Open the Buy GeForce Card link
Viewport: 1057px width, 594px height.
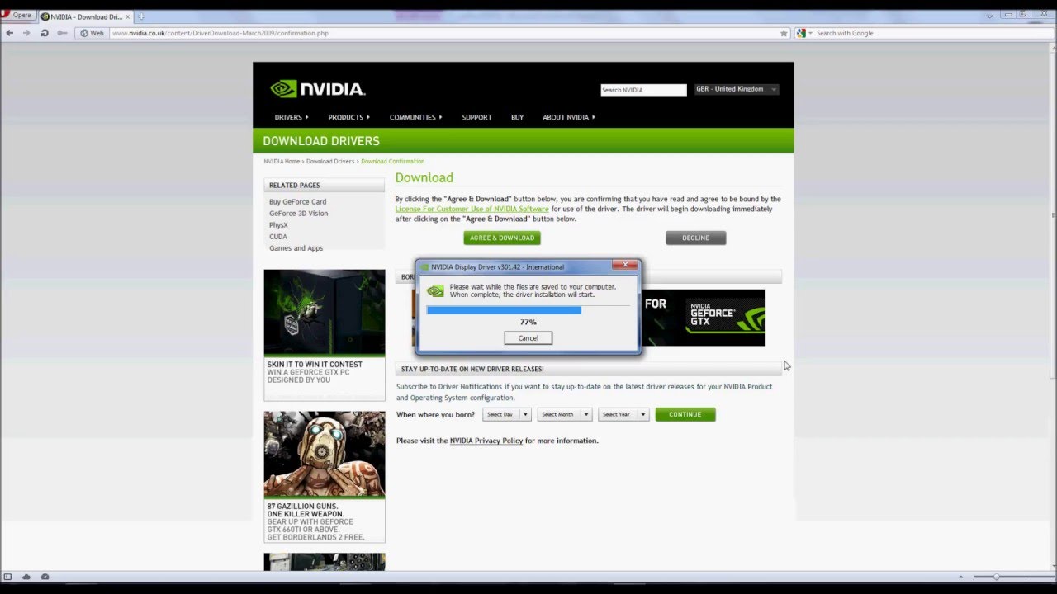point(297,201)
